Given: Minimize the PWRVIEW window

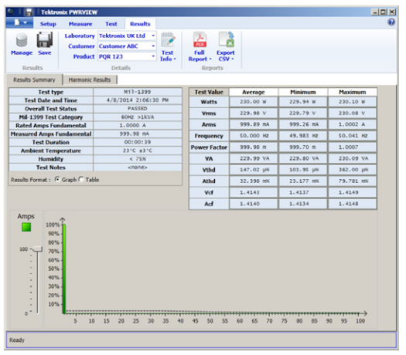Looking at the screenshot, I should point(374,12).
